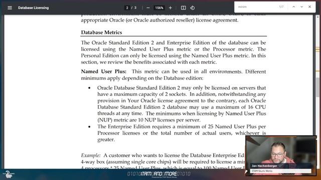Viewport: 321px width, 180px height.
Task: Click the 'Database Metrics' heading
Action: point(101,32)
